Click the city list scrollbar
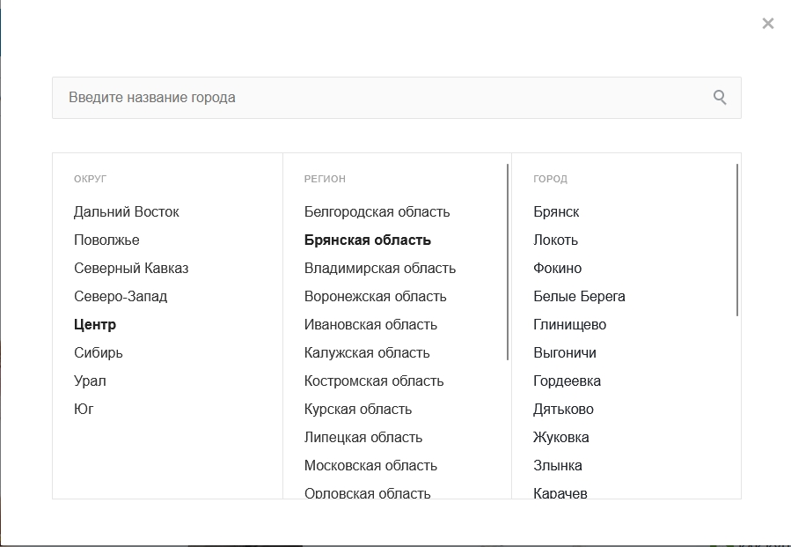 coord(737,240)
